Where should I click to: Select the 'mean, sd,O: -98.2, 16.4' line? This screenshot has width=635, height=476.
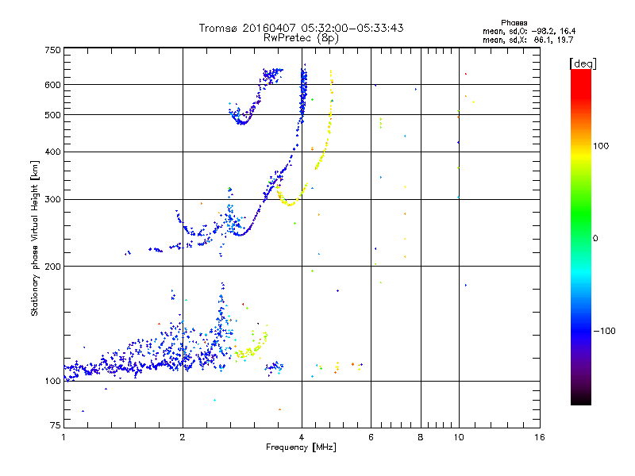coord(529,31)
